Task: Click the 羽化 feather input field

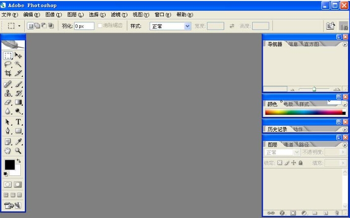Action: coord(84,25)
